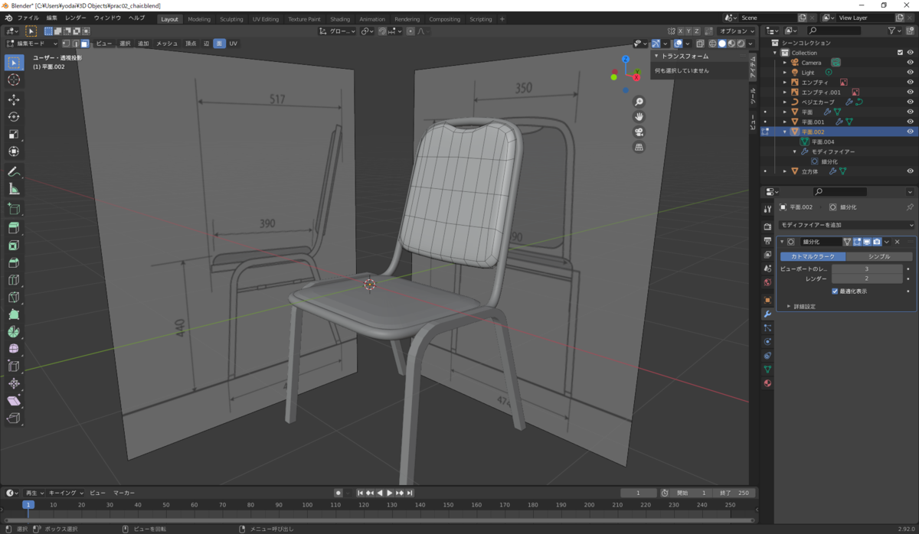Select the Rotate tool
Image resolution: width=919 pixels, height=534 pixels.
pos(14,116)
